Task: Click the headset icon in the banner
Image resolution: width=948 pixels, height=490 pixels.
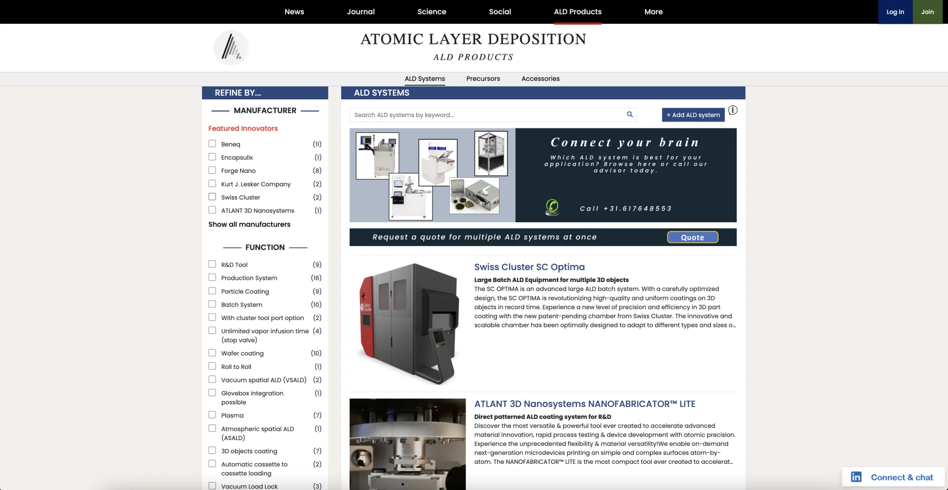Action: 552,207
